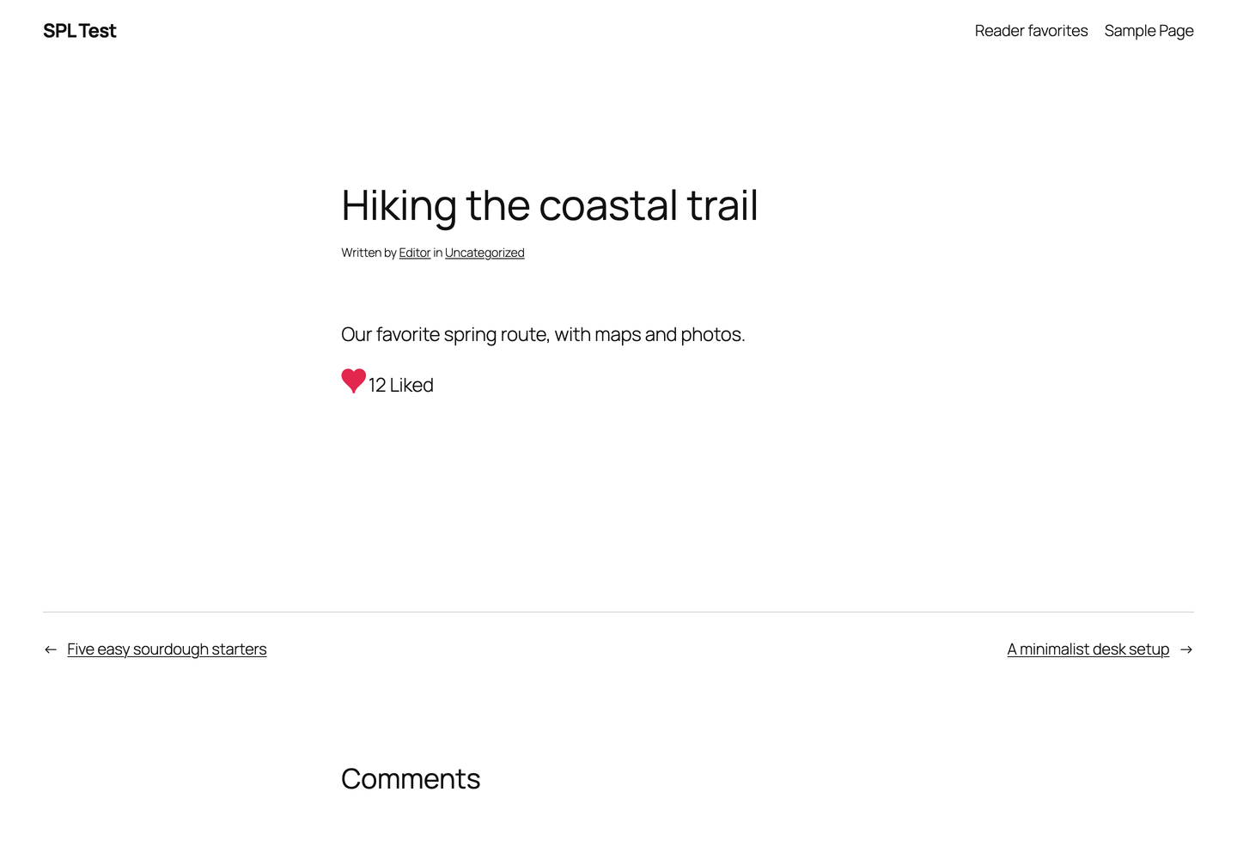Open the Editor author link

415,253
